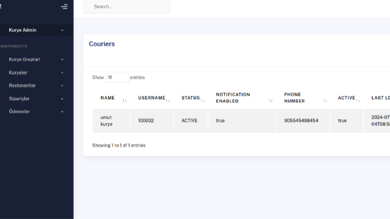
Task: Expand Siparişler submenu chevron
Action: click(62, 99)
